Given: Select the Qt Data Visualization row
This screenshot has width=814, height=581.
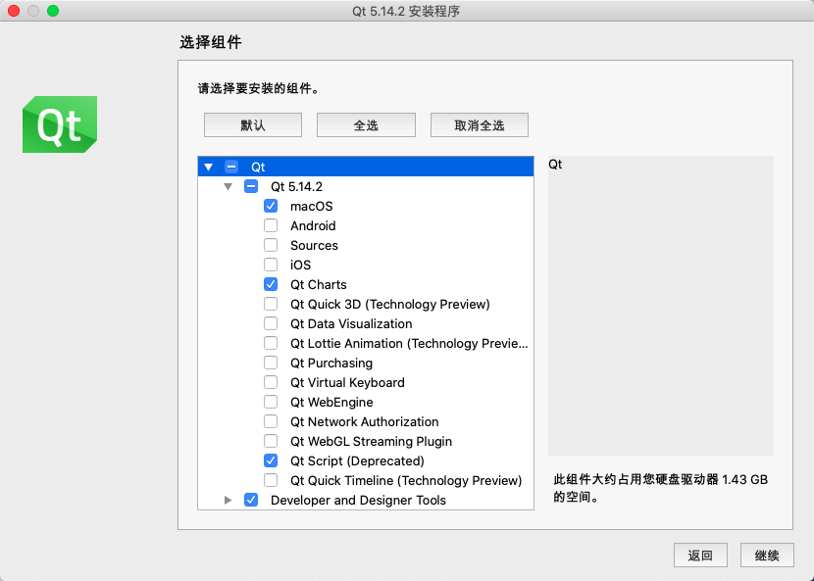Looking at the screenshot, I should (x=351, y=324).
